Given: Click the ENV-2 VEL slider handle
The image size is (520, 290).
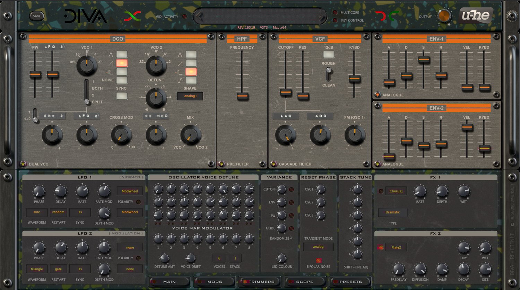Looking at the screenshot, I should 467,127.
